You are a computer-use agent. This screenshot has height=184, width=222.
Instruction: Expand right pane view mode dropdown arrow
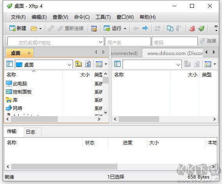click(215, 64)
